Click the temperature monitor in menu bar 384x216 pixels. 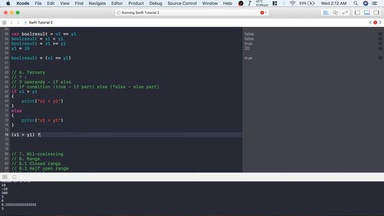(262, 3)
